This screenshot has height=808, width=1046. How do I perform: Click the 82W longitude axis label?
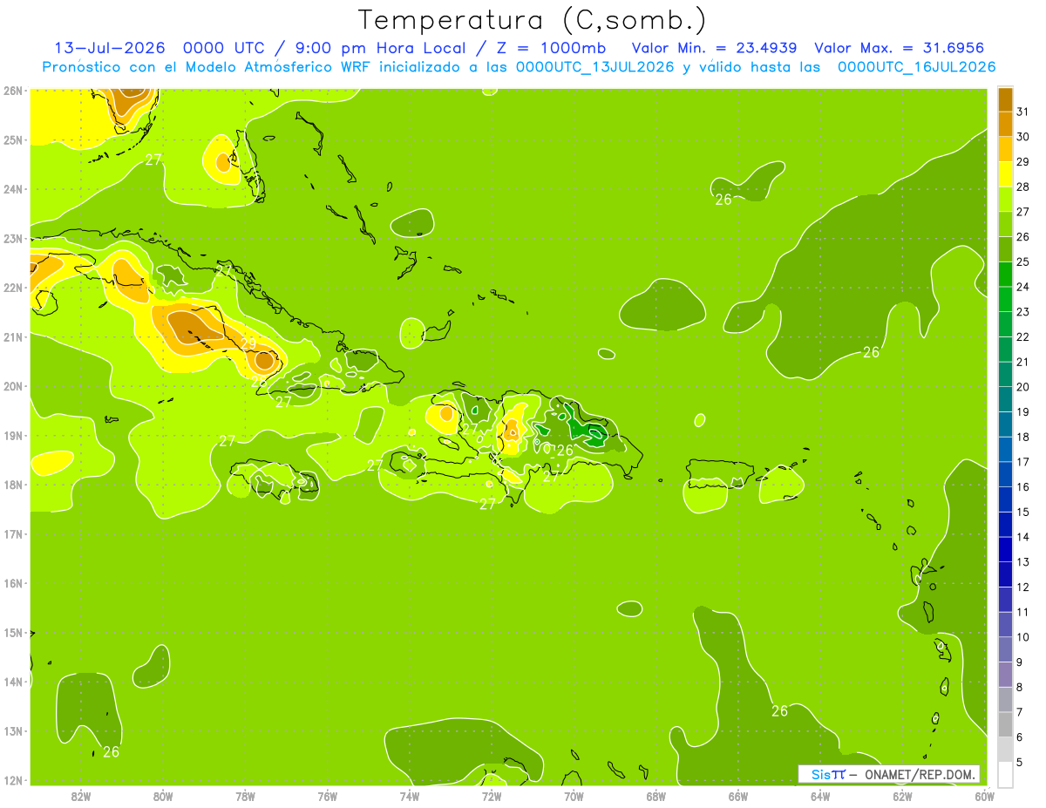pyautogui.click(x=81, y=796)
